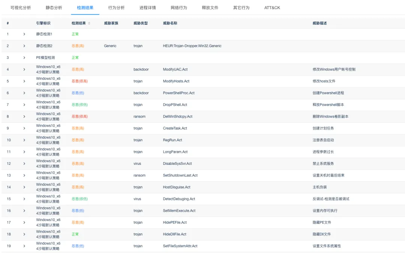Click PowerShellProc.Act threat name
Screen dimensions: 405x254
(179, 93)
